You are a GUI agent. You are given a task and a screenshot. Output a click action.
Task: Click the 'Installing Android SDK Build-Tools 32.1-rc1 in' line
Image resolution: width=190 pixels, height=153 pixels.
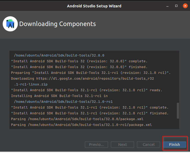click(59, 96)
